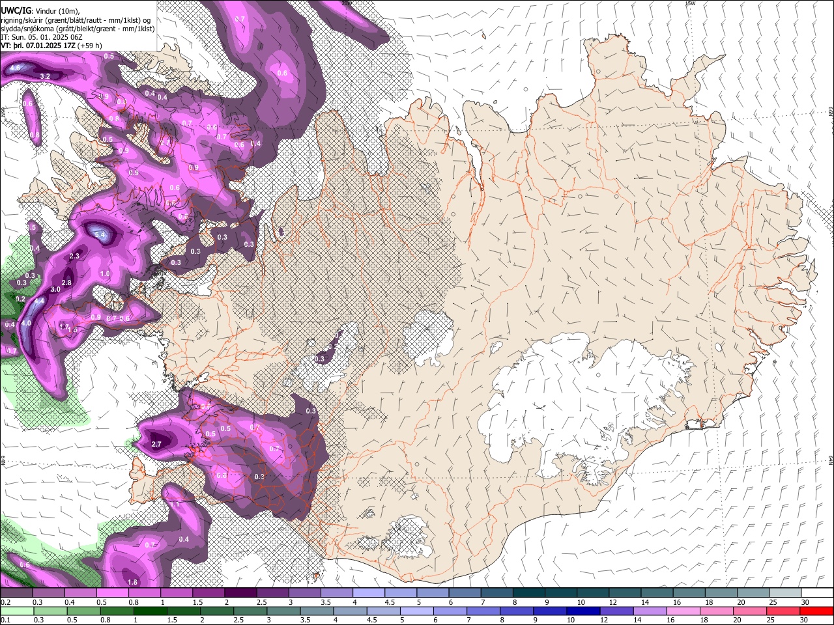Click snow legend swatch between 25 and 30
The image size is (834, 625).
(x=786, y=593)
